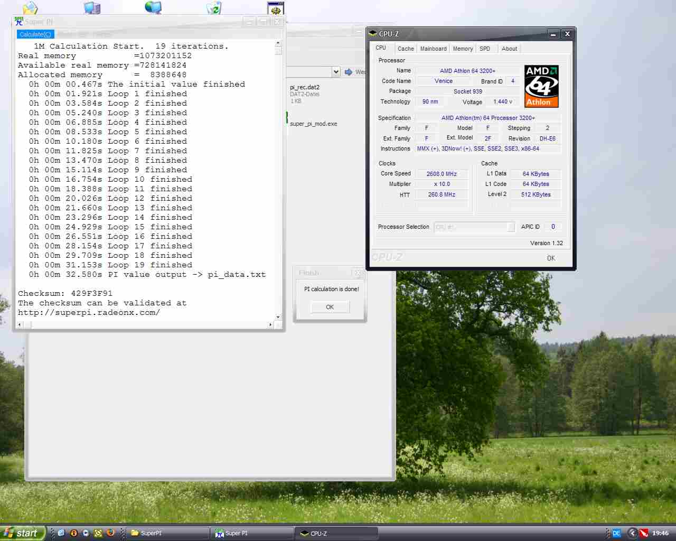Select the pi_rec.dat2 file in Explorer
Viewport: 676px width, 541px height.
[305, 87]
